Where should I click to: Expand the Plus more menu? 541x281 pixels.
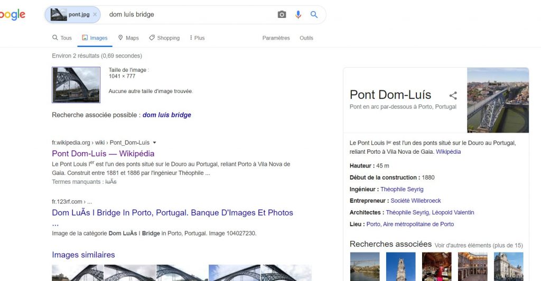[196, 38]
